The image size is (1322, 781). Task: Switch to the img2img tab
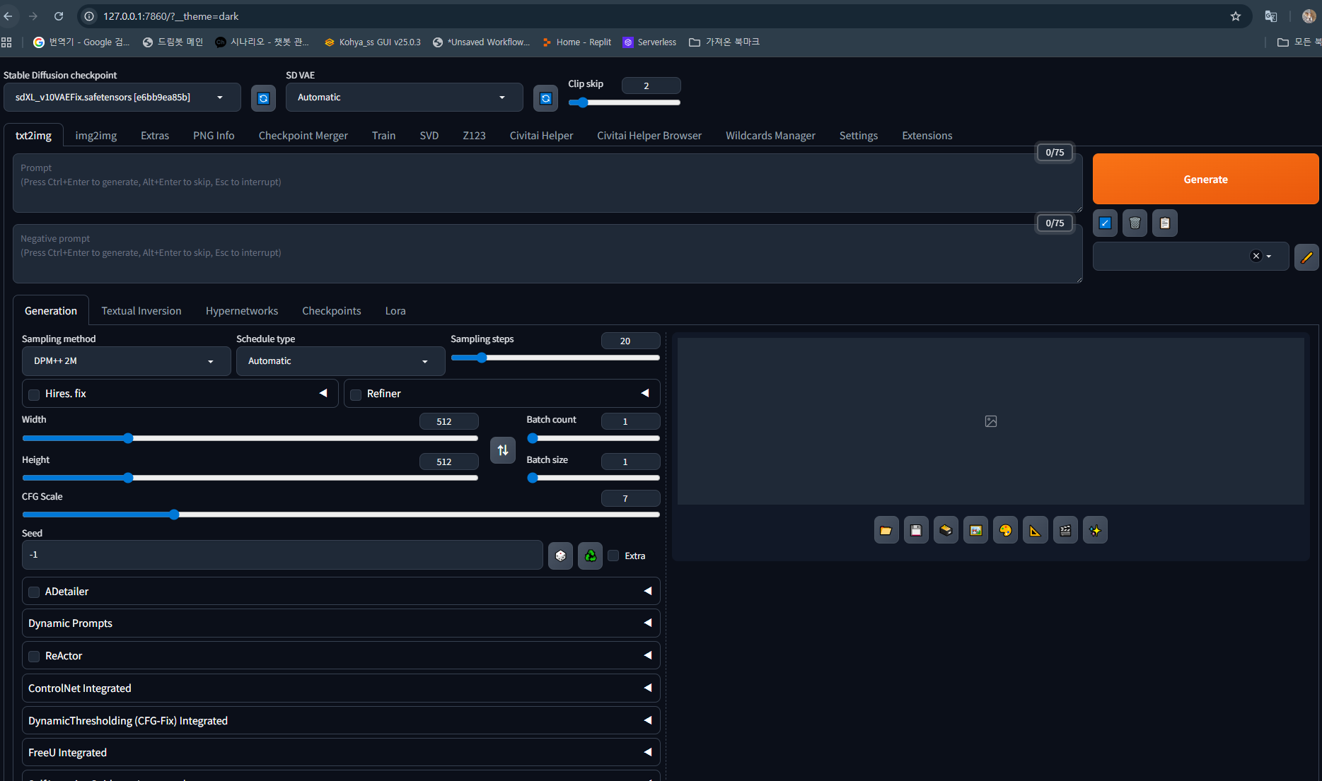point(96,136)
